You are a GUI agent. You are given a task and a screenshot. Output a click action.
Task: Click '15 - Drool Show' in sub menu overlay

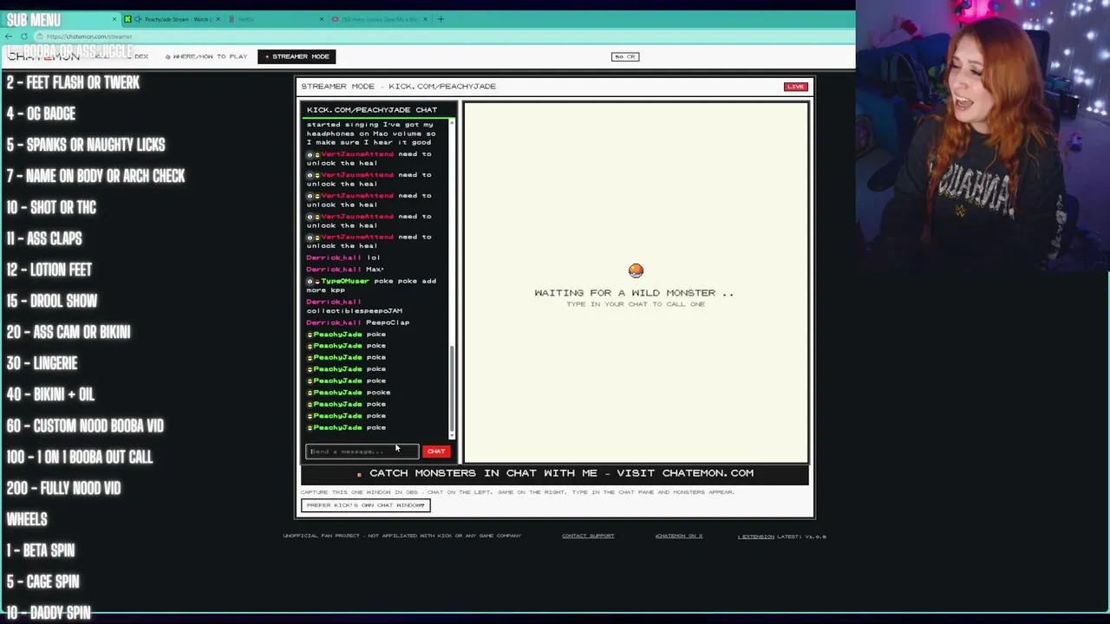point(52,301)
